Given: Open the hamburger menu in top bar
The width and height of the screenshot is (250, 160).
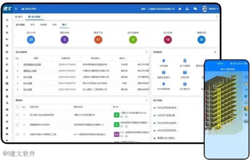Looking at the screenshot, I should [x=16, y=9].
